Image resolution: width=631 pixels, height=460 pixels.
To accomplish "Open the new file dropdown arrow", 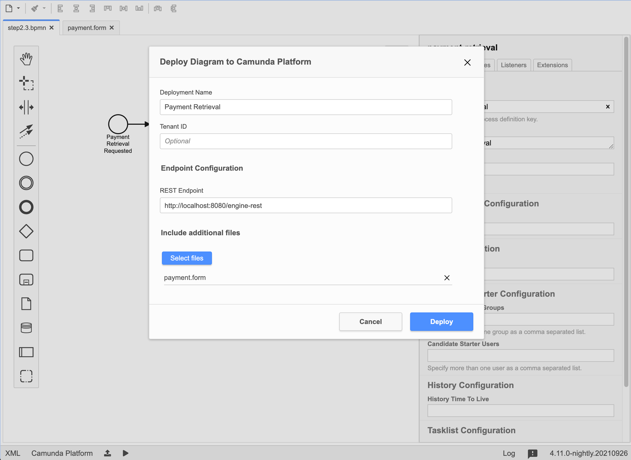I will [x=18, y=8].
